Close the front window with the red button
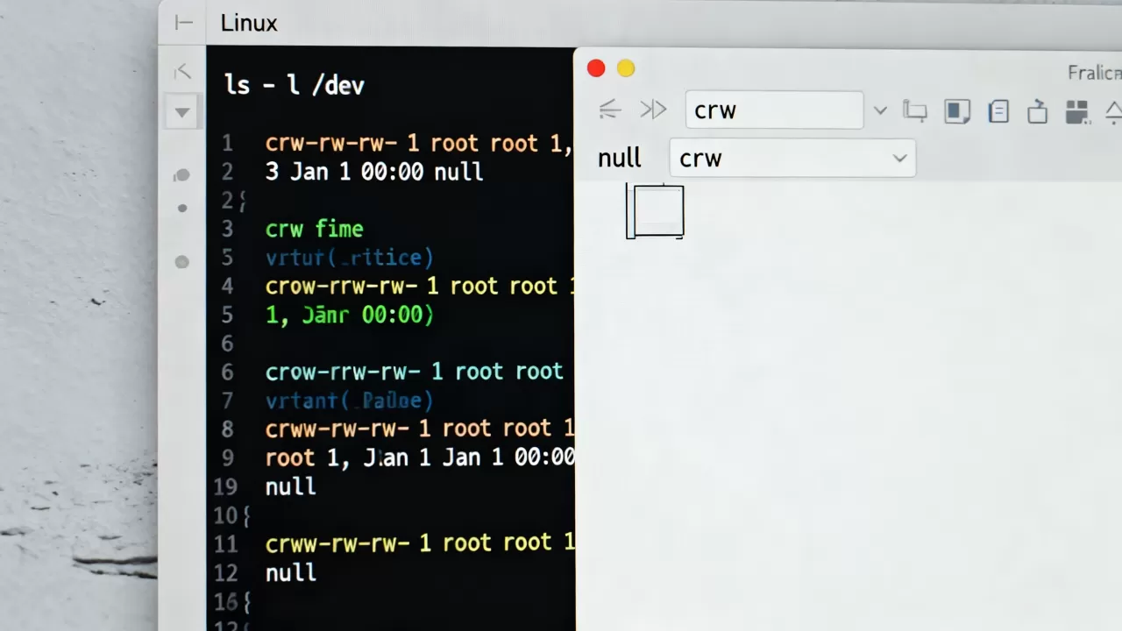The width and height of the screenshot is (1122, 631). point(596,68)
